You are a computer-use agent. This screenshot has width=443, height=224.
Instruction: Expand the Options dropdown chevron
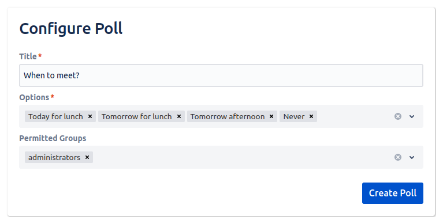412,116
